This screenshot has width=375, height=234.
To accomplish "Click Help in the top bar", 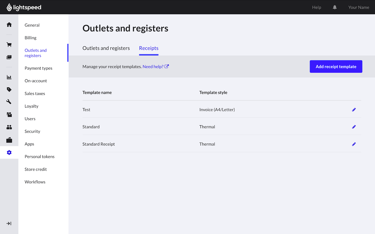I will 316,7.
